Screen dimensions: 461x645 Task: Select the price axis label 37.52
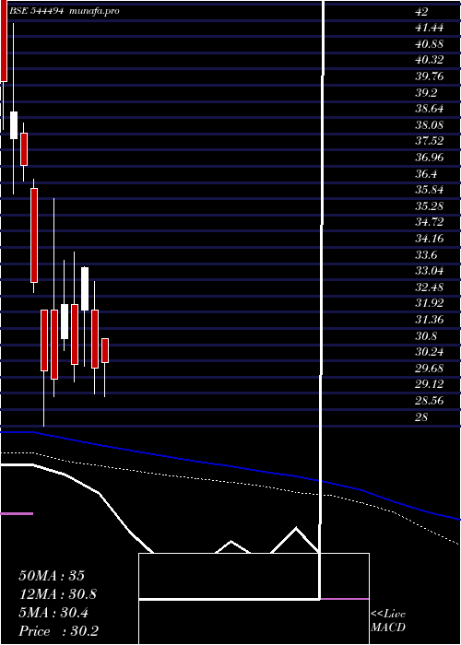pyautogui.click(x=429, y=141)
